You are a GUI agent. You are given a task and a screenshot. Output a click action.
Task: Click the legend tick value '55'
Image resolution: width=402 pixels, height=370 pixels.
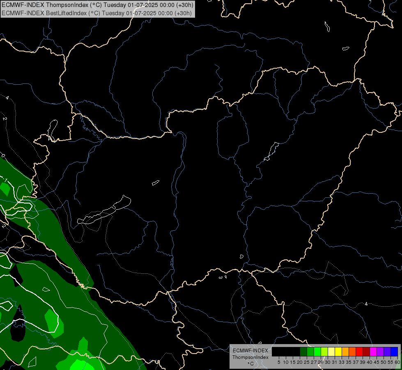tap(391, 362)
